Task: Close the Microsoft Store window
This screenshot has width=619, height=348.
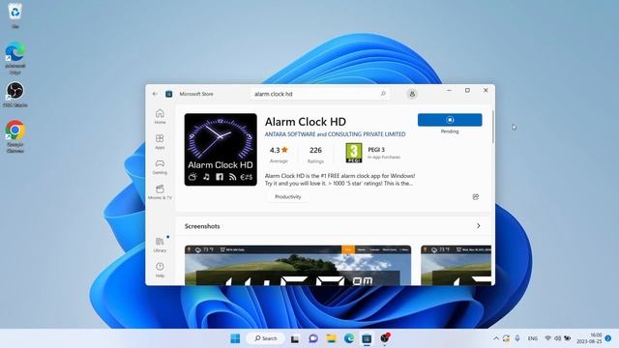Action: click(486, 90)
